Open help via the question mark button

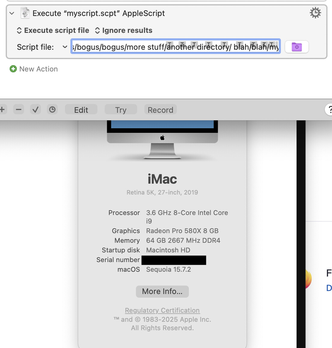(329, 109)
